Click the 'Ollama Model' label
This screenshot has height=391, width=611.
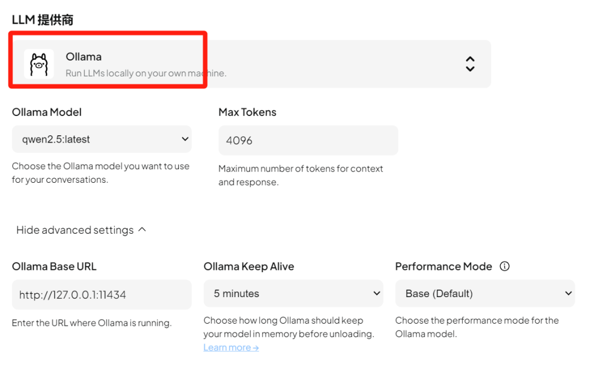click(47, 112)
